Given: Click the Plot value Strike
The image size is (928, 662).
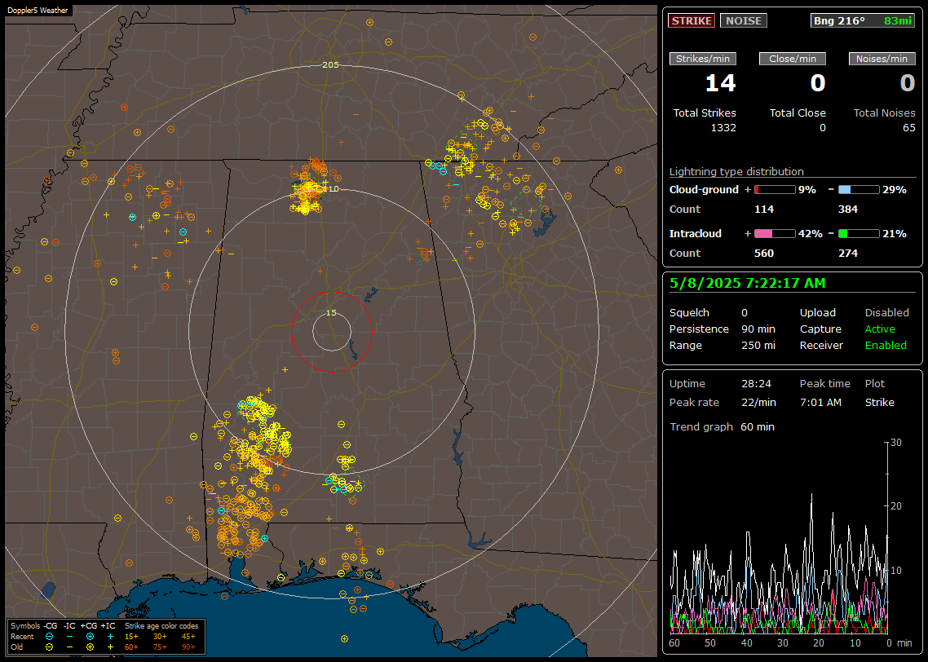Looking at the screenshot, I should 879,402.
